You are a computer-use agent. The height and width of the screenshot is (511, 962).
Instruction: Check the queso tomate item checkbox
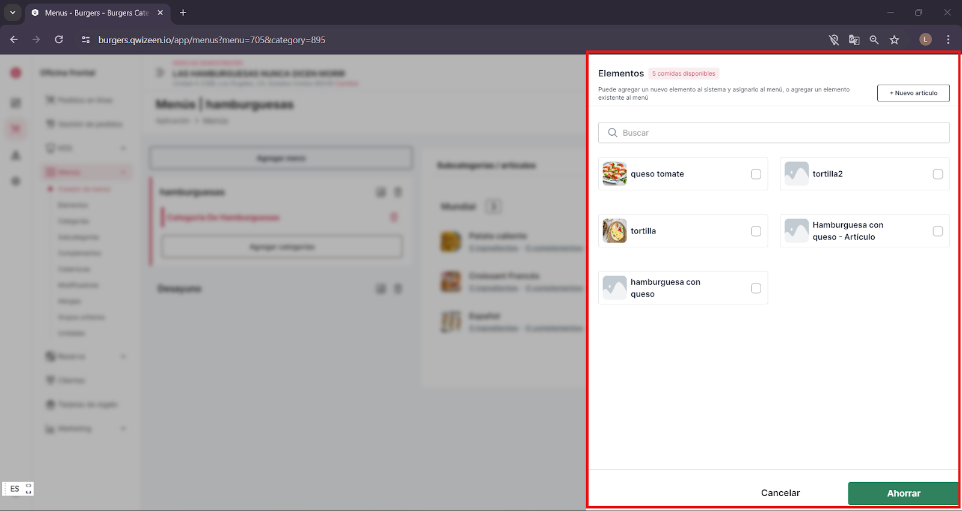pos(756,174)
